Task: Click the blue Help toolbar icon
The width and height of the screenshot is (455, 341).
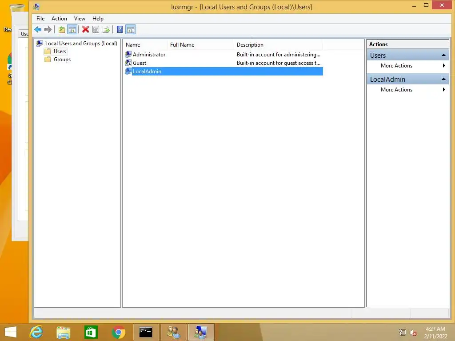Action: pyautogui.click(x=120, y=29)
